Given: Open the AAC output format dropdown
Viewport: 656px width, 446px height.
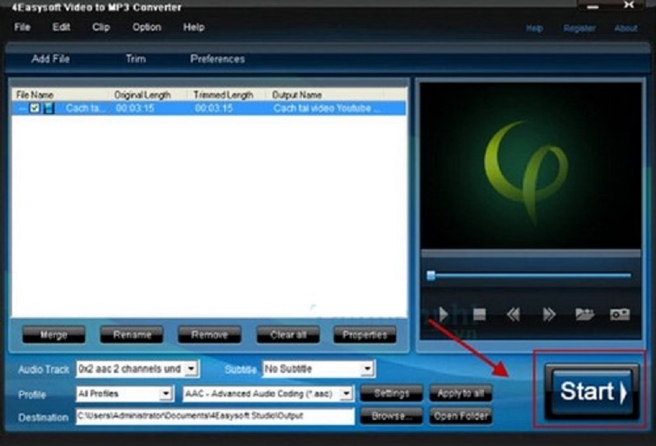Looking at the screenshot, I should click(x=347, y=394).
